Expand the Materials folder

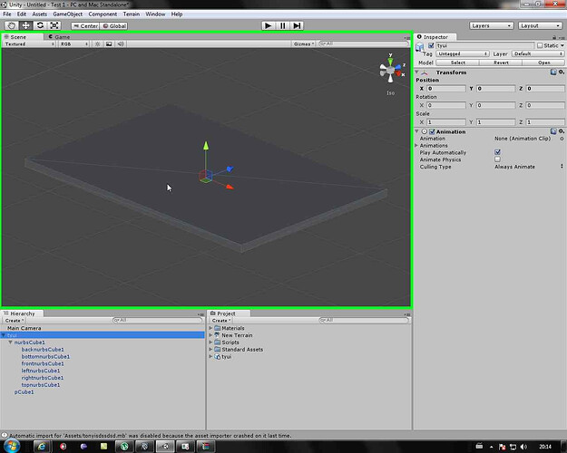pos(210,328)
